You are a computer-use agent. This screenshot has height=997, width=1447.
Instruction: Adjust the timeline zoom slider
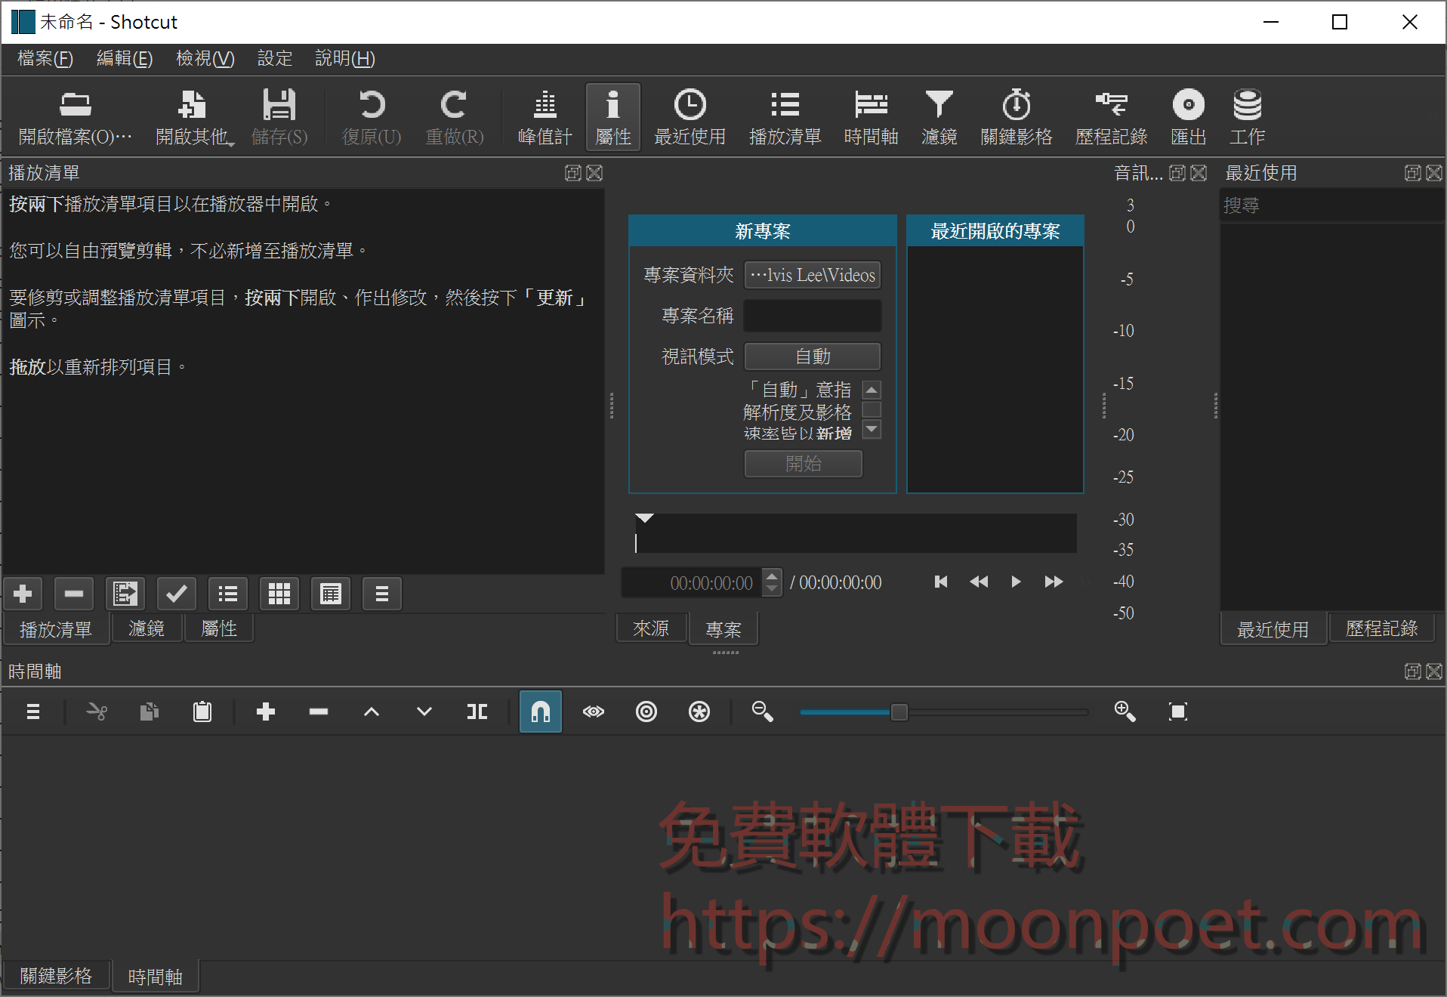click(898, 711)
